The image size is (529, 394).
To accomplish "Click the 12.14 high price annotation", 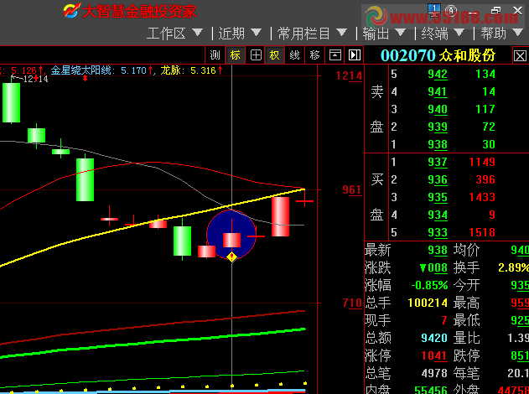I will [35, 80].
